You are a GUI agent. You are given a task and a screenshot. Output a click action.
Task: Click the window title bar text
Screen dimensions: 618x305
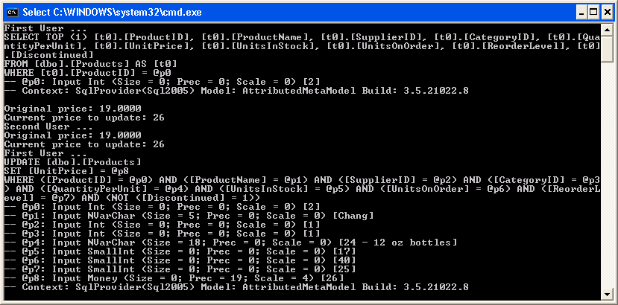(112, 13)
